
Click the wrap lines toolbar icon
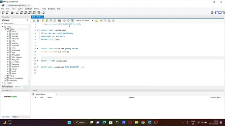113,21
